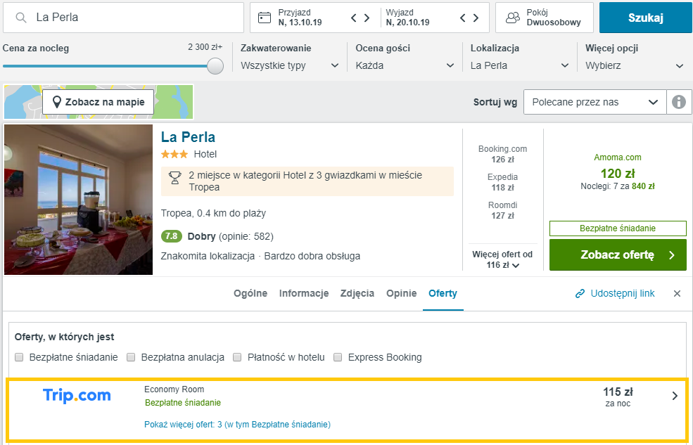Check the Bezpłatna anulacja filter
Viewport: 693px width, 445px height.
tap(131, 357)
